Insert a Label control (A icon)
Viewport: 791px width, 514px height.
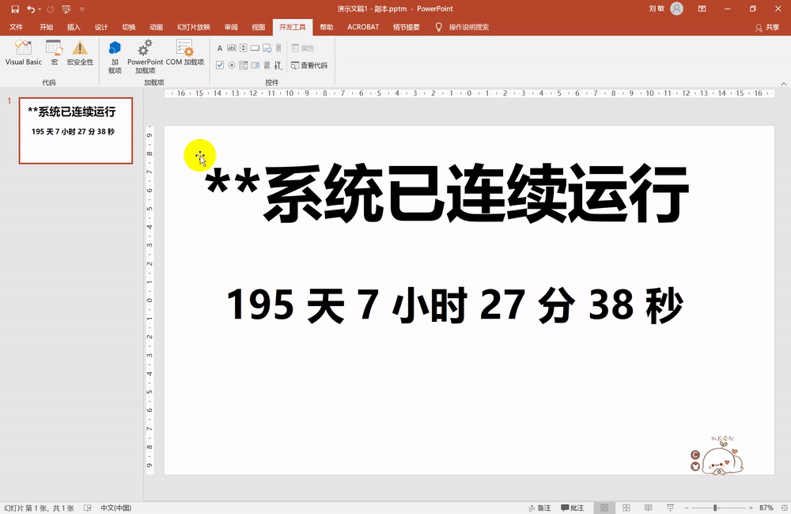pos(219,48)
